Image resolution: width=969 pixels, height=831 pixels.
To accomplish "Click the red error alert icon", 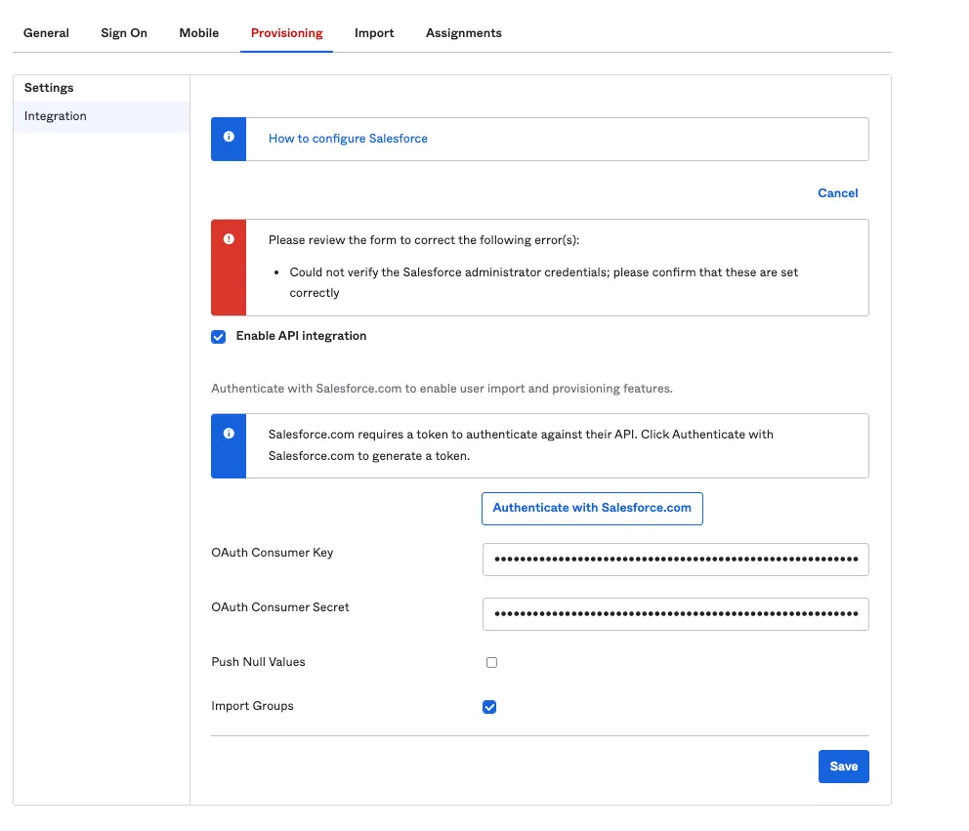I will (x=229, y=239).
